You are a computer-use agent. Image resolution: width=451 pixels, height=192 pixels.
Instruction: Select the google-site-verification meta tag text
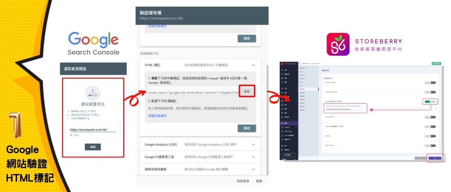pos(193,92)
